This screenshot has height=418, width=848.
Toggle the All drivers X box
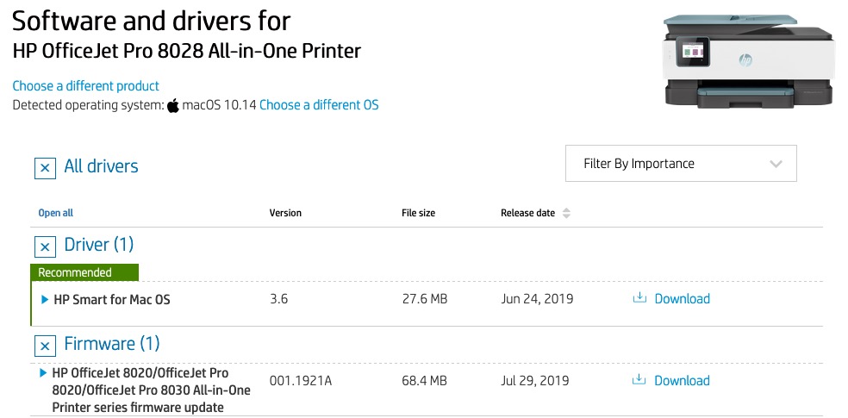pyautogui.click(x=45, y=167)
